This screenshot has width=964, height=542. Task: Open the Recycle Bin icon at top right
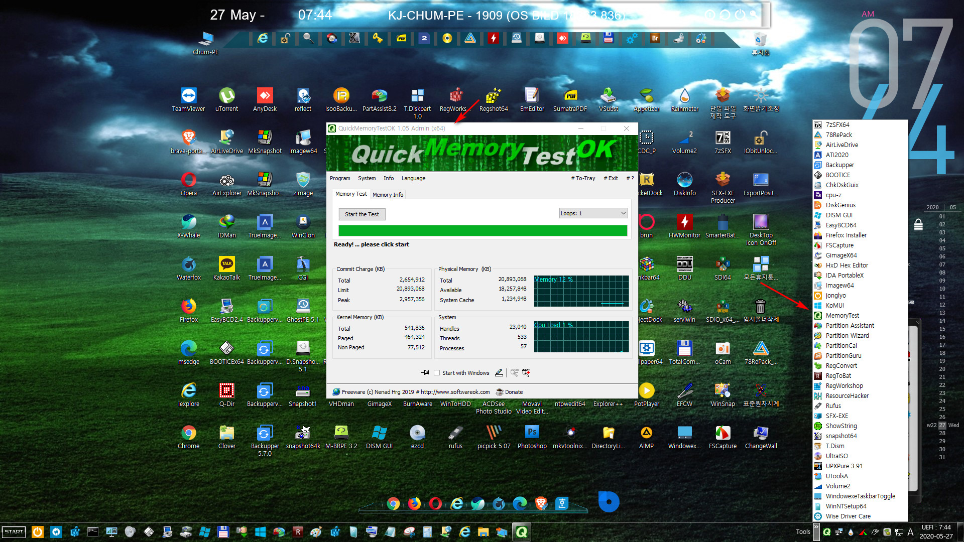click(x=760, y=43)
